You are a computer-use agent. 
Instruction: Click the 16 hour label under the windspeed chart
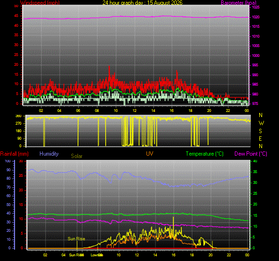pyautogui.click(x=171, y=111)
